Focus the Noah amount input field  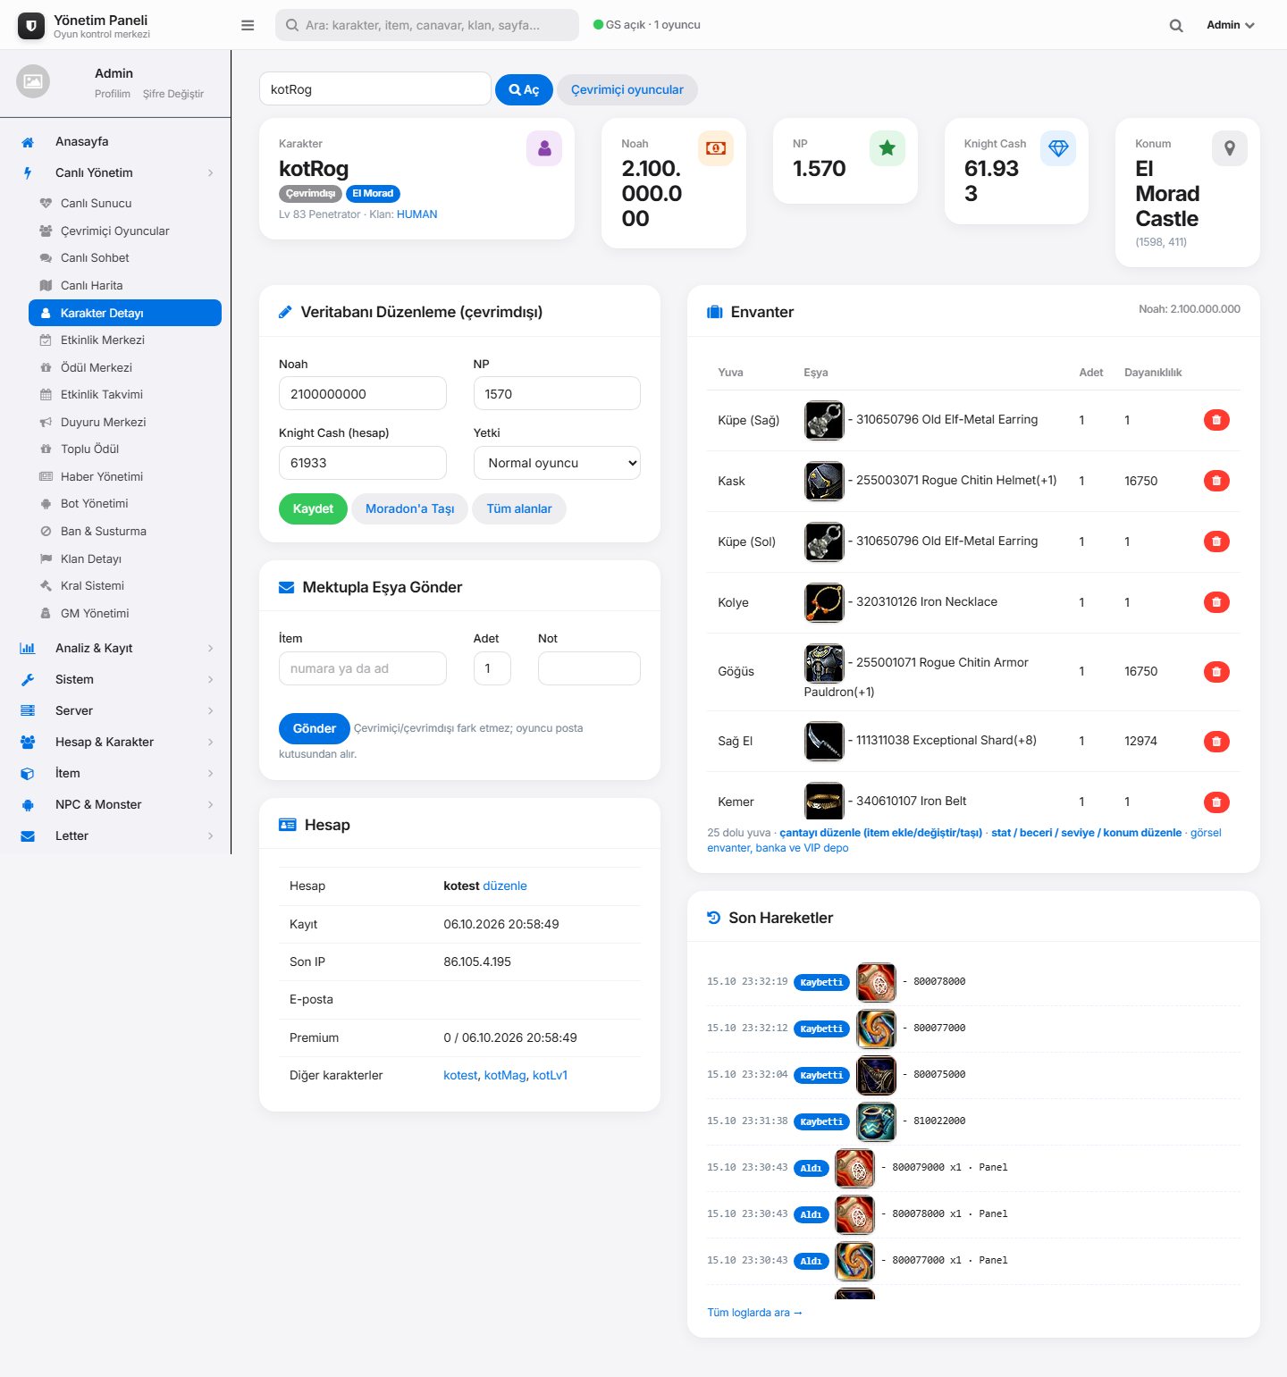[363, 393]
